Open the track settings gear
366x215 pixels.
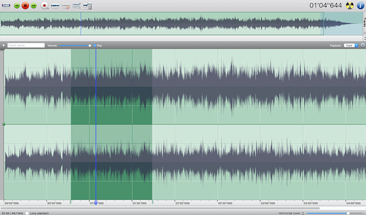(362, 45)
